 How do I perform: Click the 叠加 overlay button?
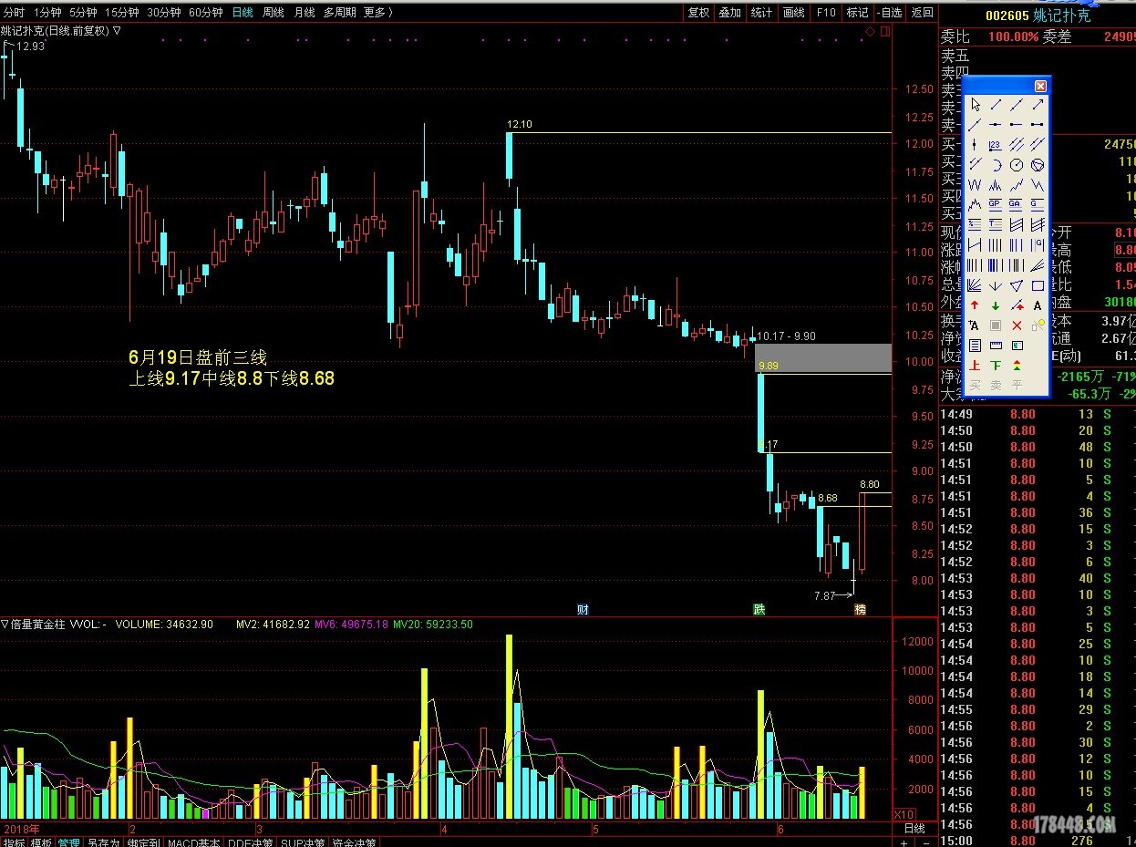tap(729, 13)
